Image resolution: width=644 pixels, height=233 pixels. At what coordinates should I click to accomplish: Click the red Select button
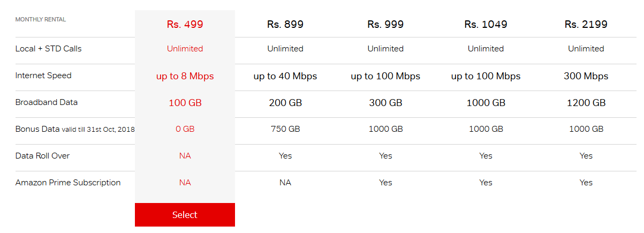pos(185,215)
